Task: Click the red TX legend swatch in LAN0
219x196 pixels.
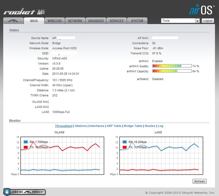Action: click(x=125, y=147)
